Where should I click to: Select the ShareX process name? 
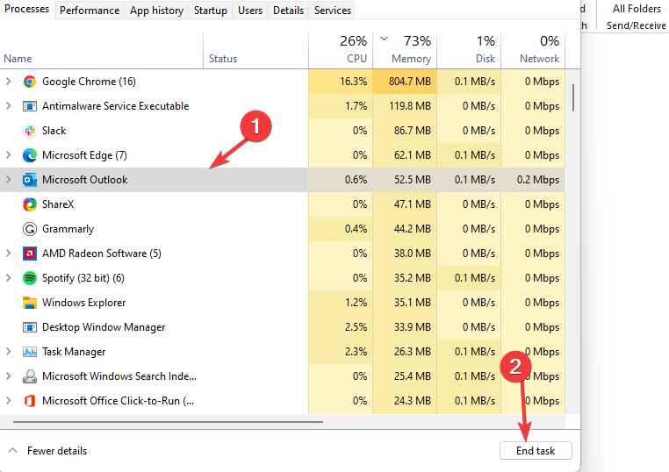click(58, 204)
